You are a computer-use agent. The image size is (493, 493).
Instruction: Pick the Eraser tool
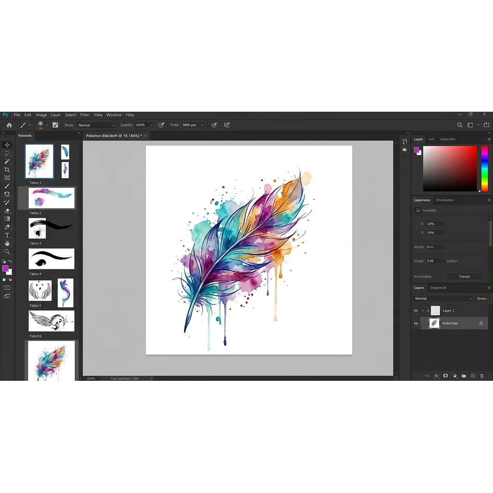tap(7, 210)
